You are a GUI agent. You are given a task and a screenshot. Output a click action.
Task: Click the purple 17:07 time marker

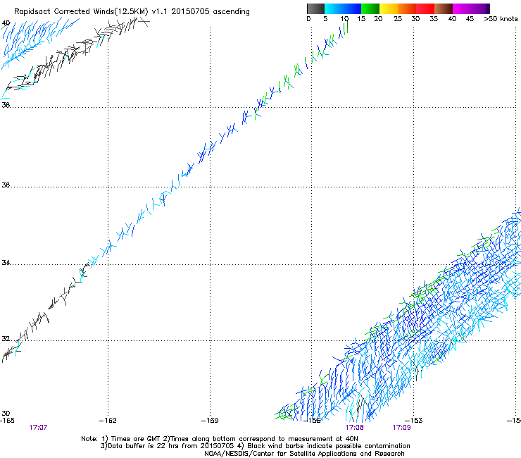[x=38, y=428]
